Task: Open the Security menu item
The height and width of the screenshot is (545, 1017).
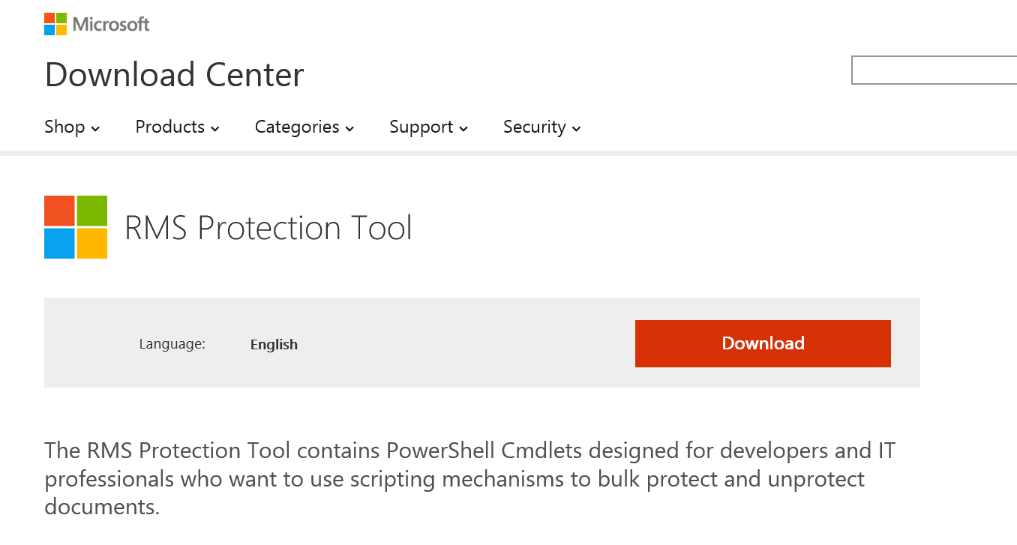Action: coord(533,127)
